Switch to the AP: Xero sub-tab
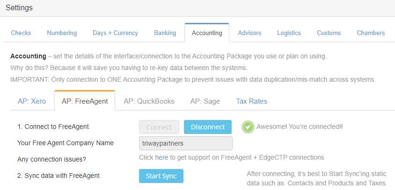The width and height of the screenshot is (395, 190). pos(32,101)
